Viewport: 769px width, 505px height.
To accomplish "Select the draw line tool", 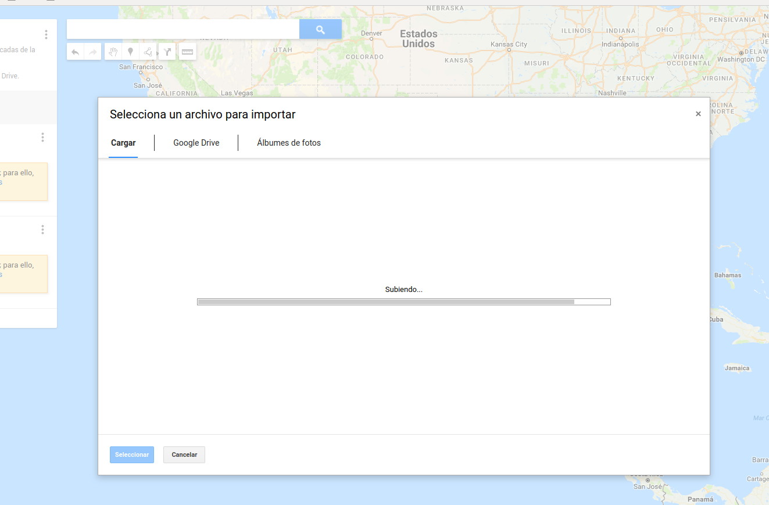I will [x=148, y=52].
